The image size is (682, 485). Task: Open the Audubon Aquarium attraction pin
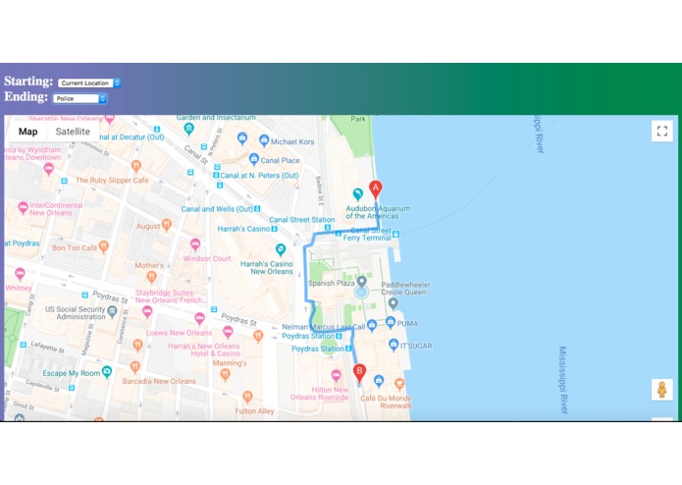pos(357,194)
